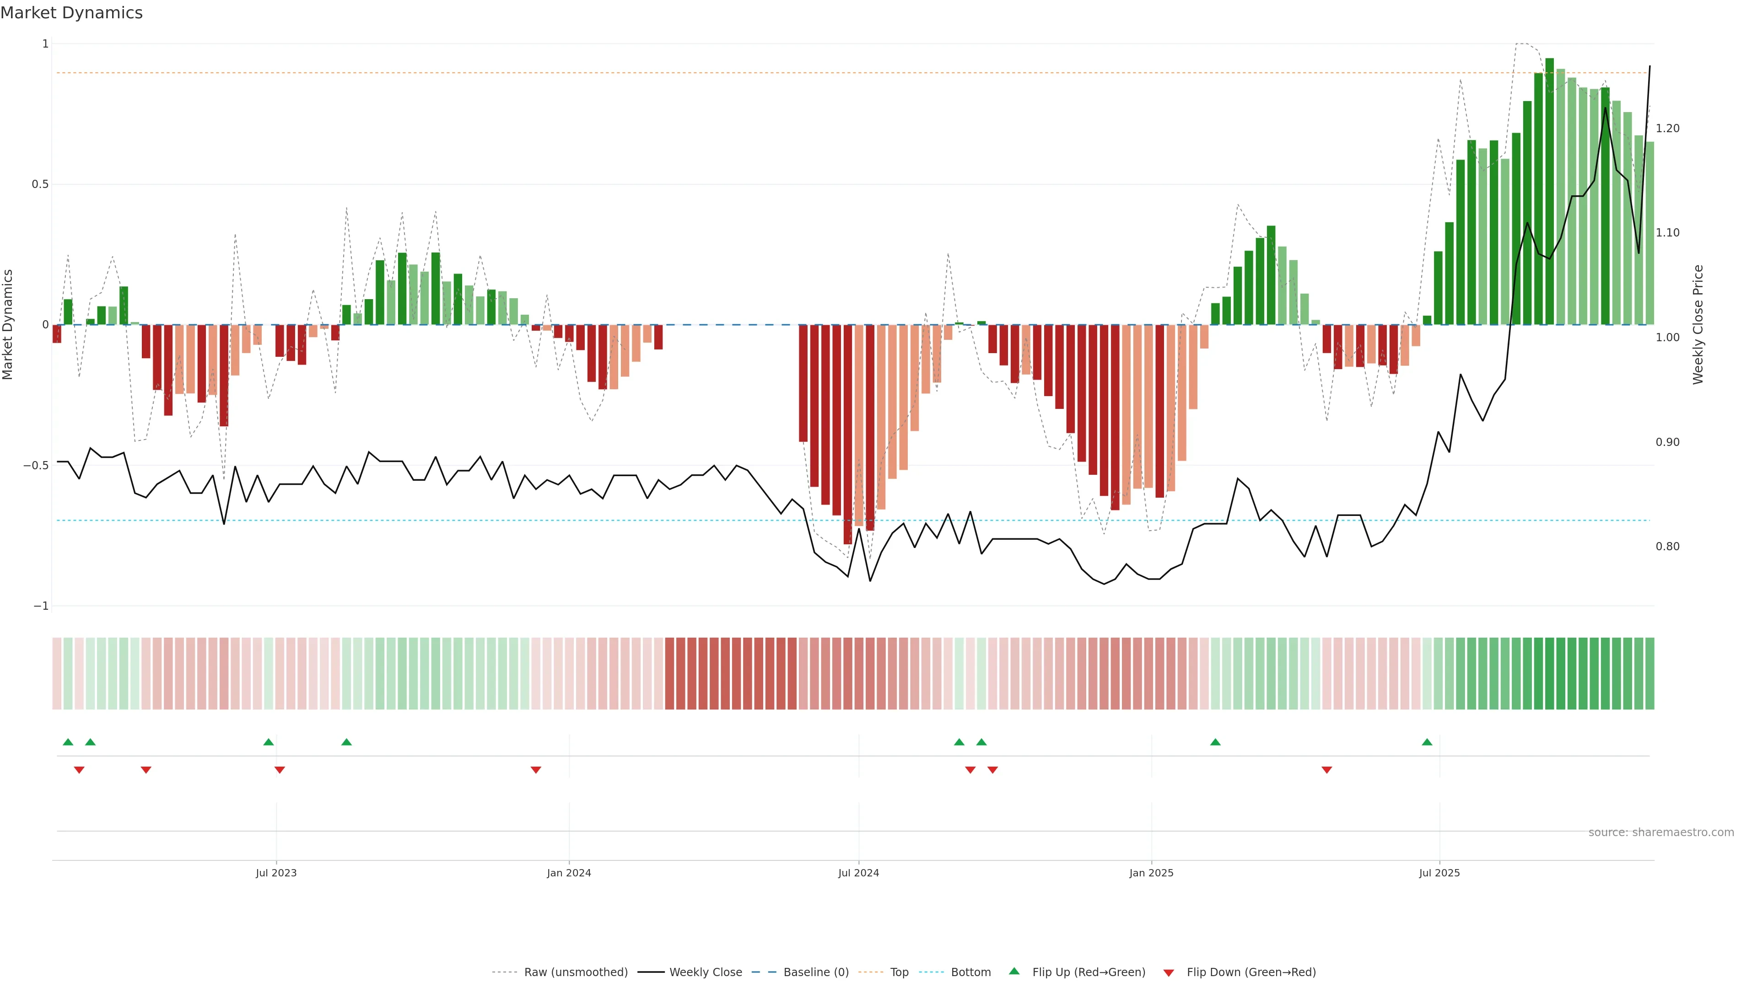1757x988 pixels.
Task: Click the first green flip-up marker at far left
Action: pos(68,742)
